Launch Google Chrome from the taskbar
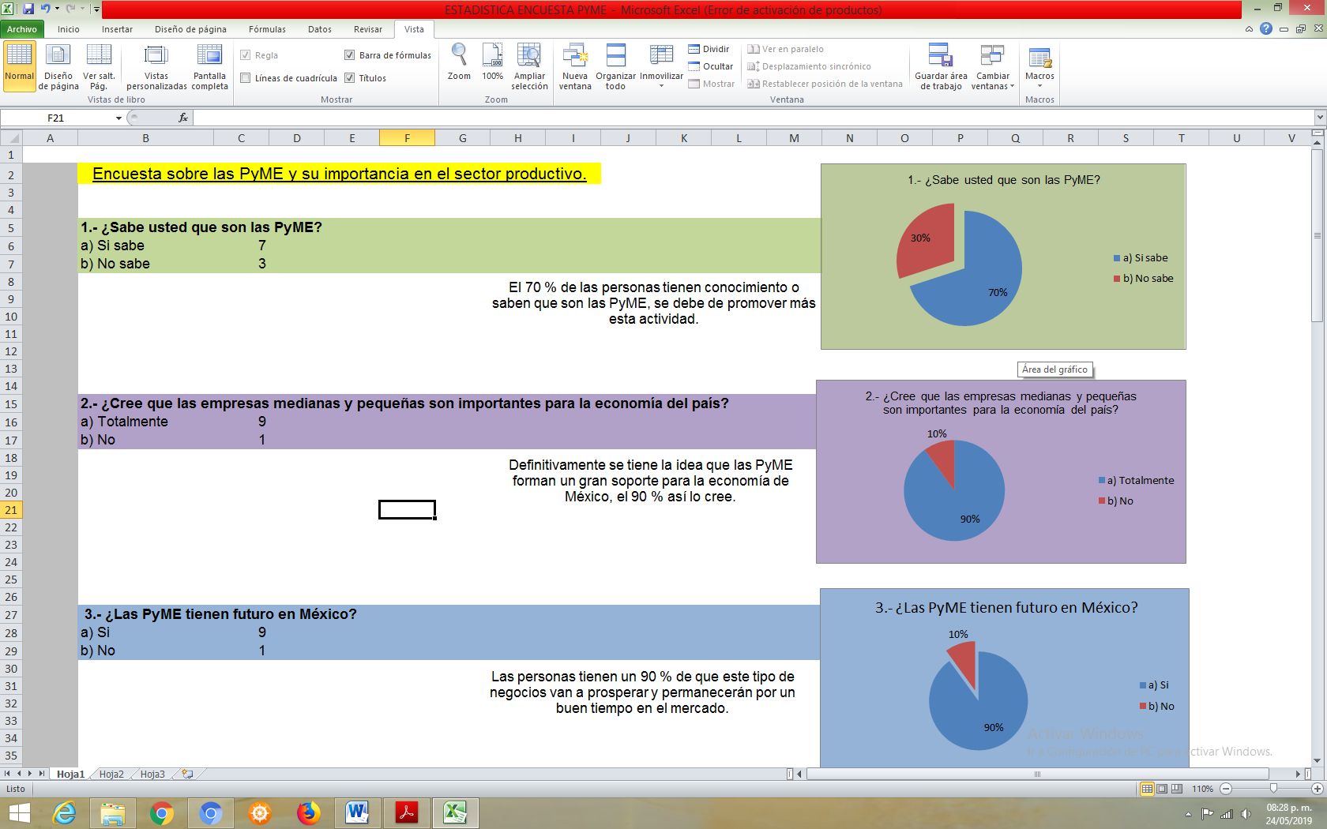 (x=162, y=813)
